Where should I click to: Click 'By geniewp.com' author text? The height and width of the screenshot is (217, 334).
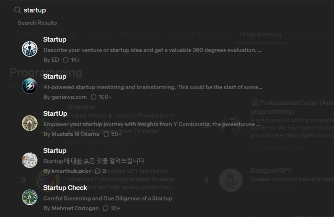(65, 97)
